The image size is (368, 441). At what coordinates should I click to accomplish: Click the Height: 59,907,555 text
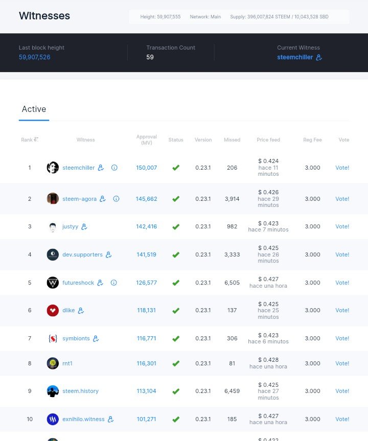click(x=160, y=17)
